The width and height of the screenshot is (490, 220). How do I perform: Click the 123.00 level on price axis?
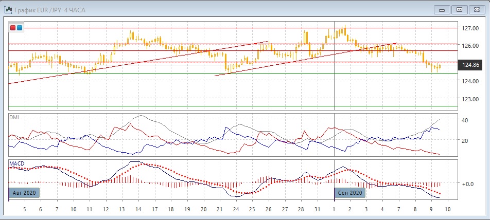[x=468, y=99]
